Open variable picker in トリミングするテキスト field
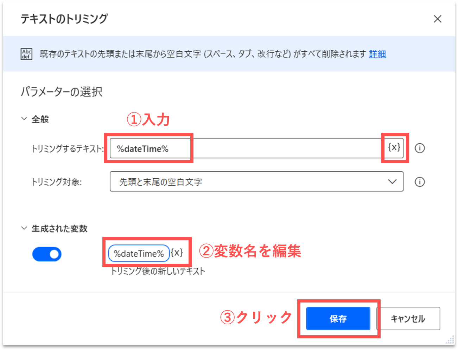The width and height of the screenshot is (458, 350). [x=394, y=147]
